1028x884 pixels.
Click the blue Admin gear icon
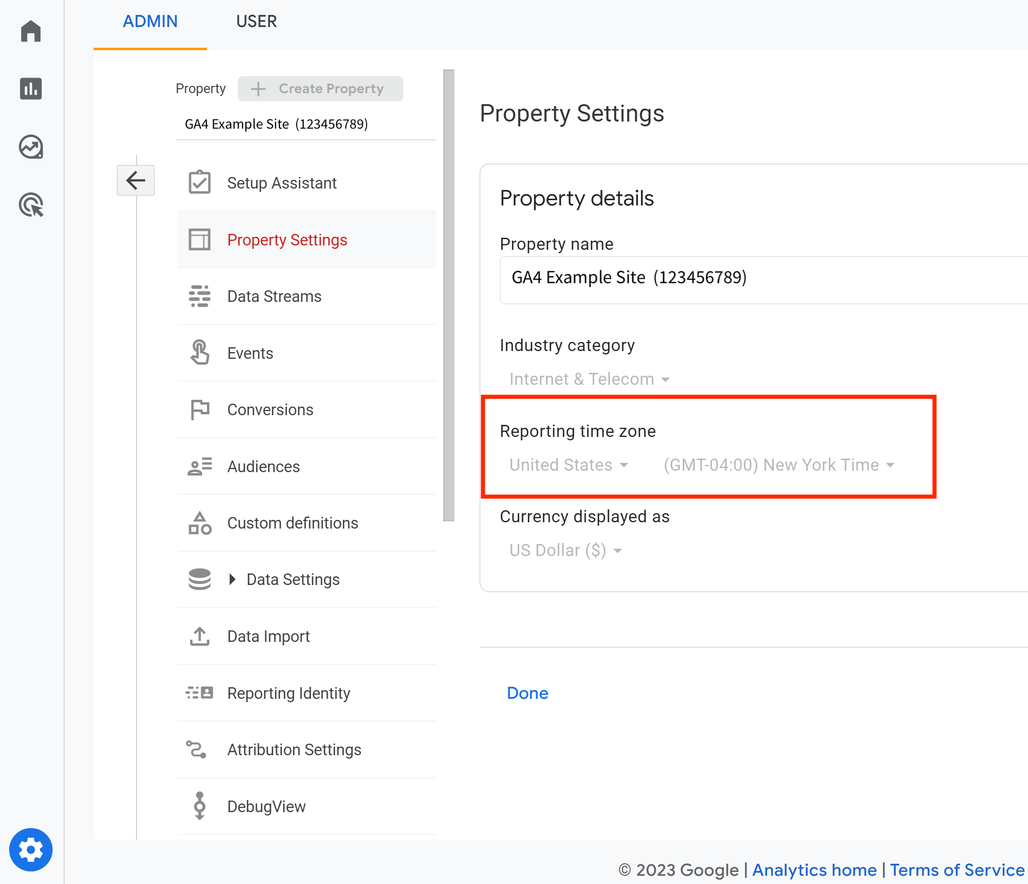pos(31,849)
